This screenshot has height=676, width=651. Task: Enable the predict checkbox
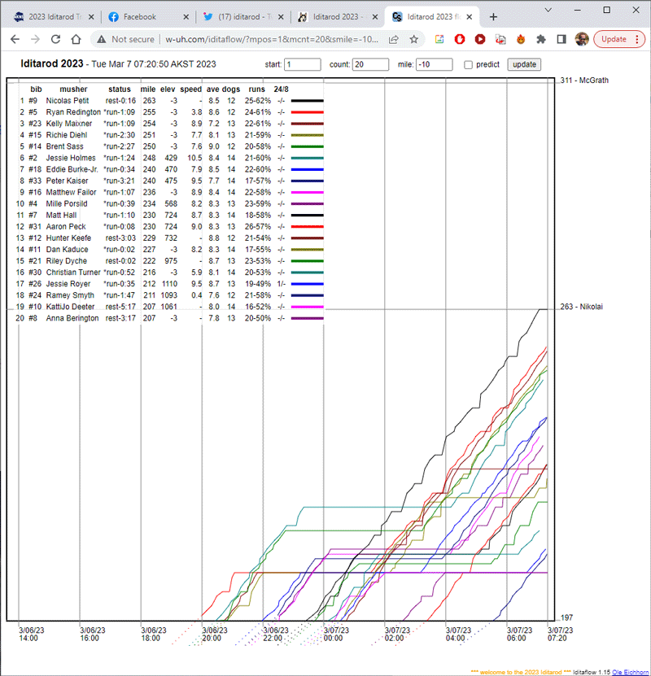[468, 64]
